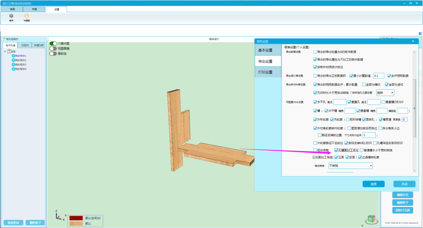Open the 快捷键 shortcut icon
This screenshot has height=228, width=423.
(27, 16)
